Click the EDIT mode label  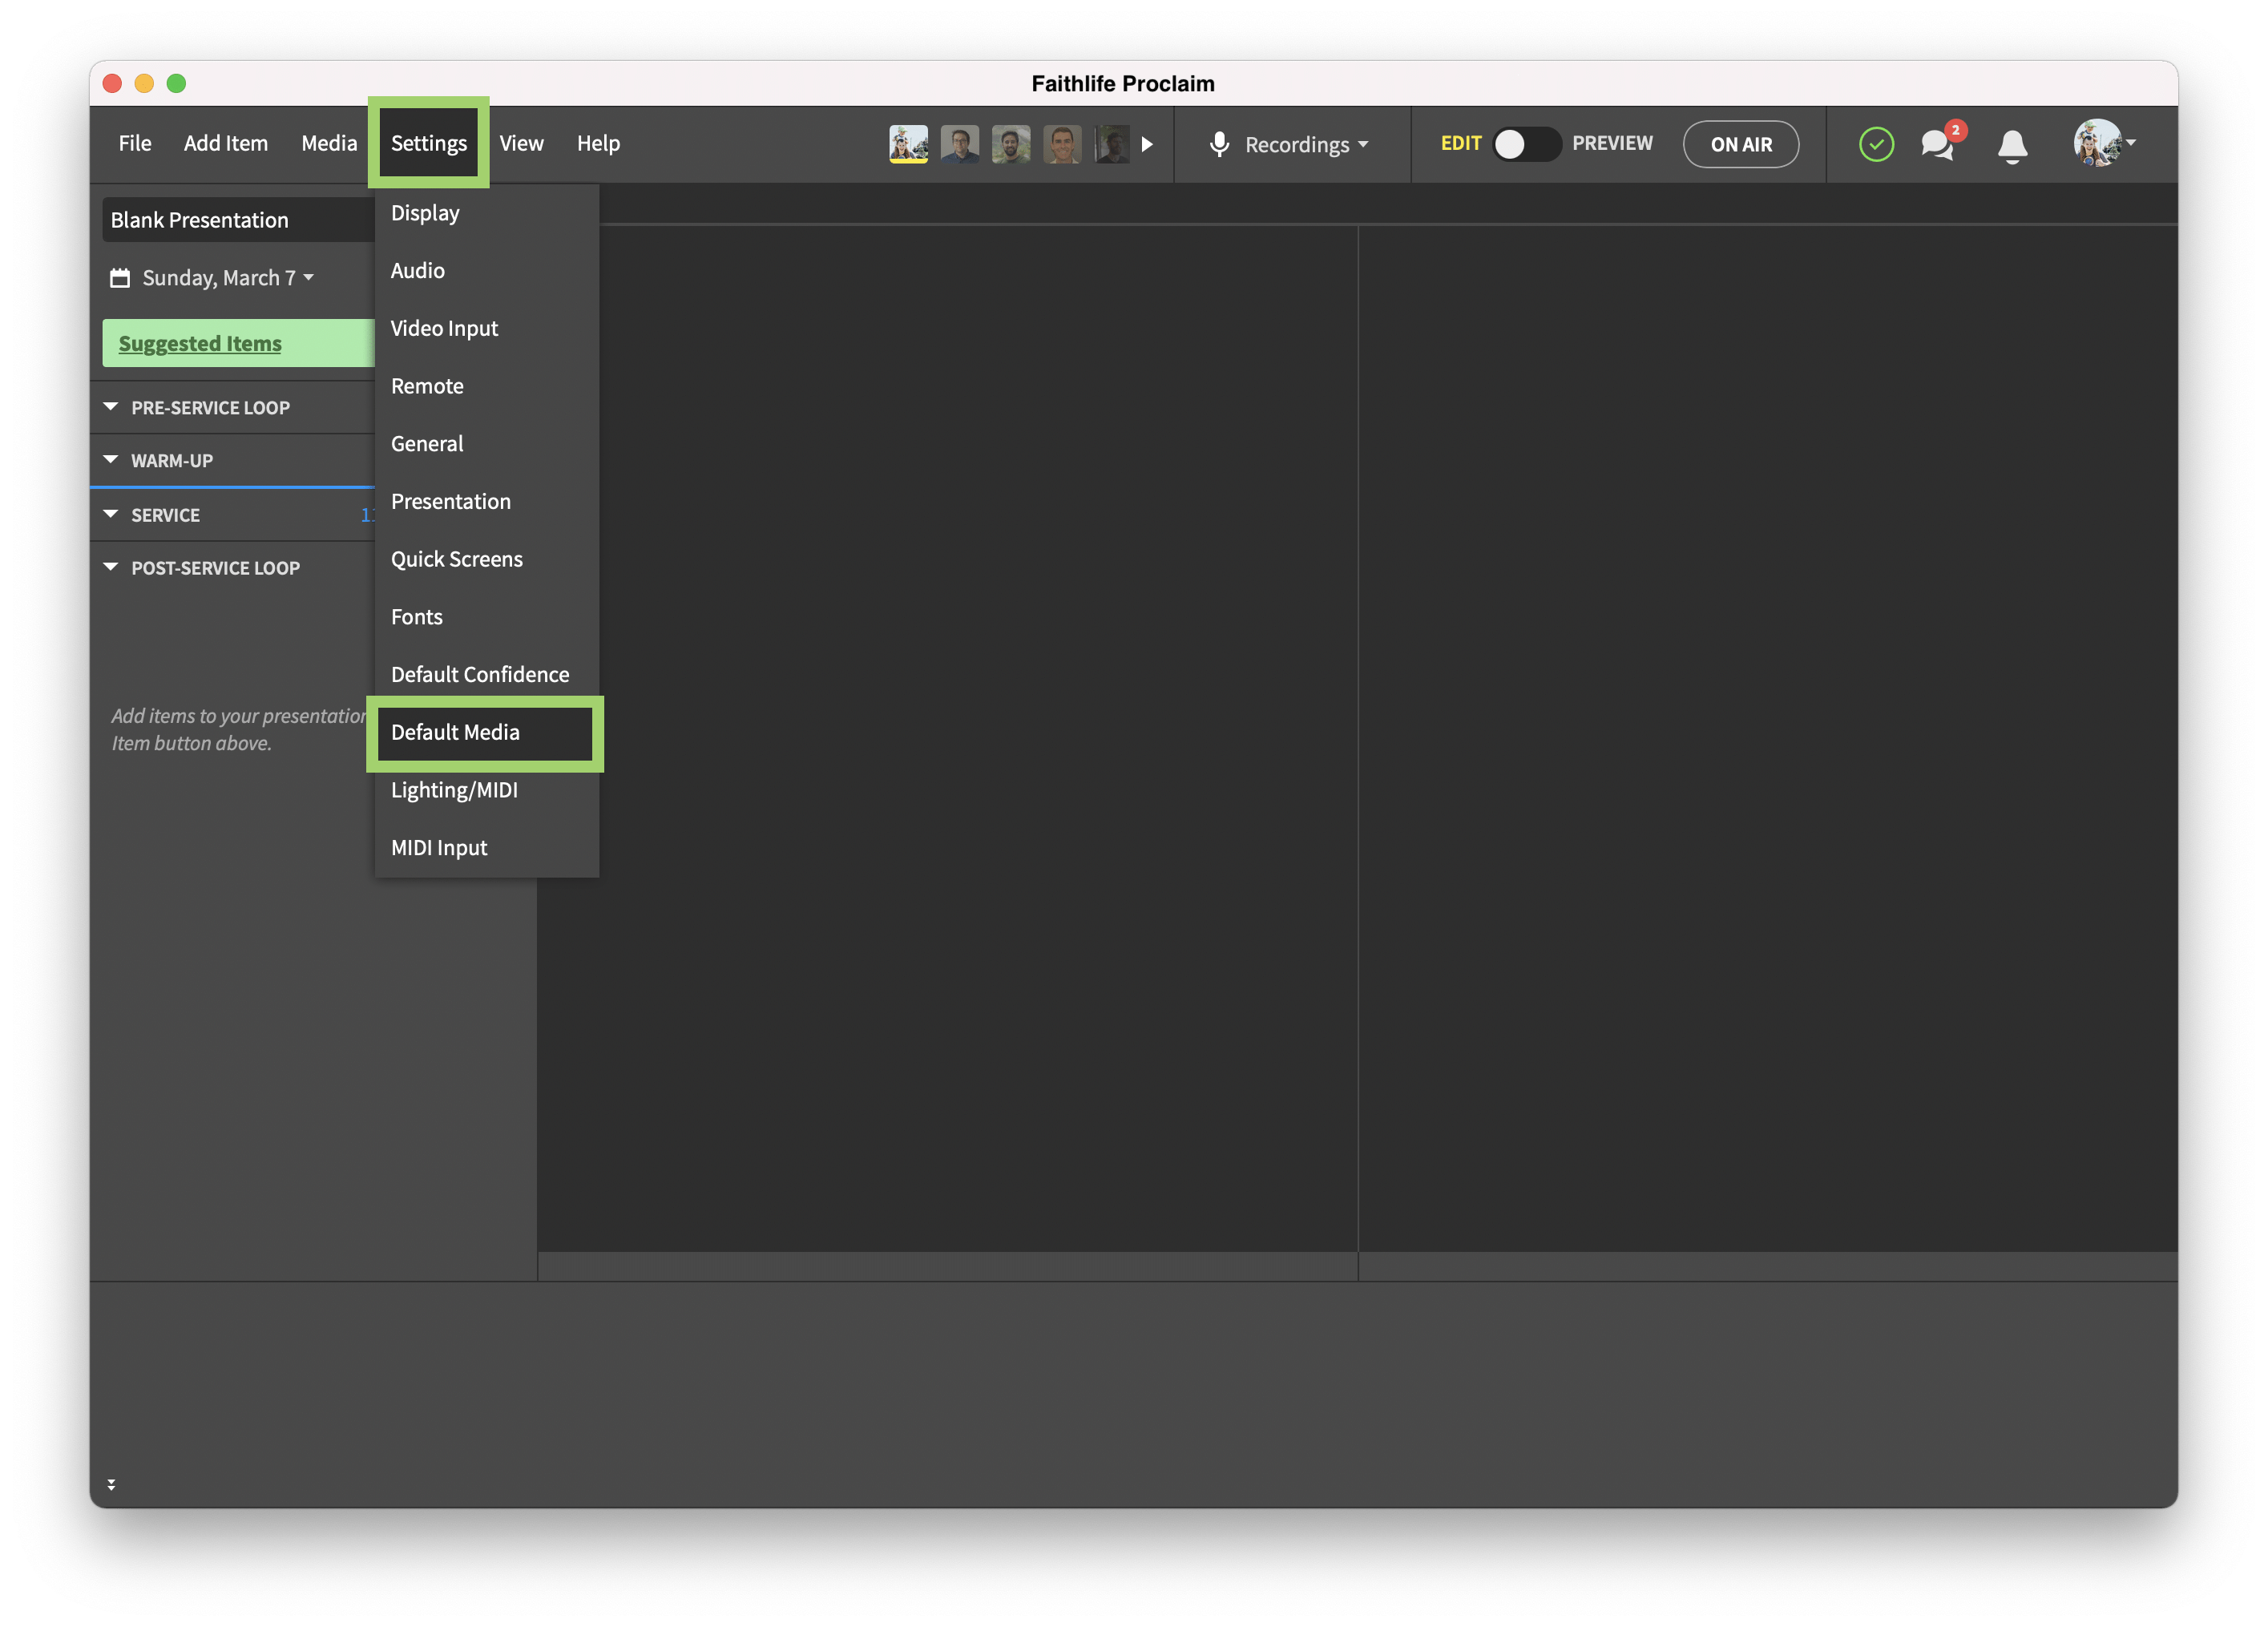tap(1460, 143)
